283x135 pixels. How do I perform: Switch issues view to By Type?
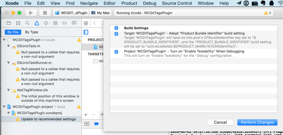pyautogui.click(x=31, y=32)
